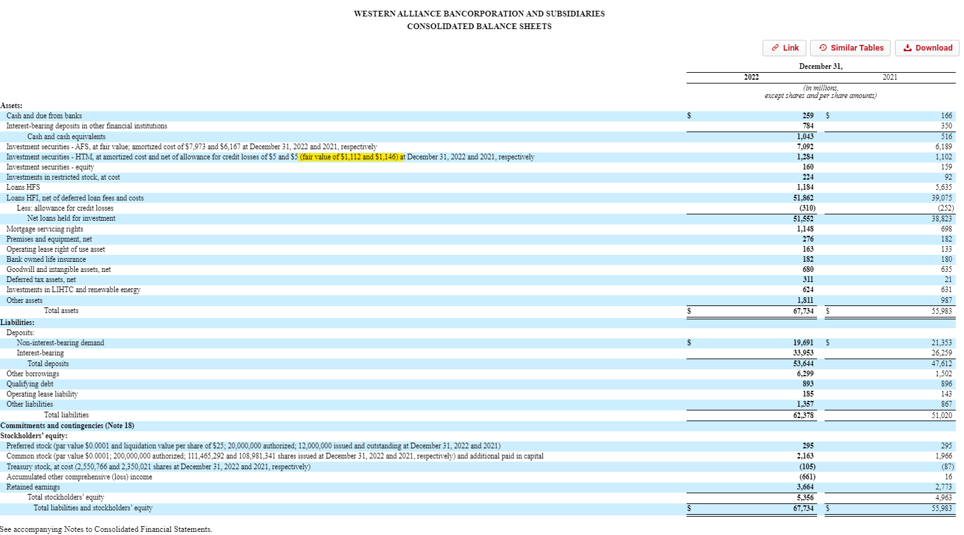The height and width of the screenshot is (535, 964).
Task: Click 2021 Loans HFS value 5,635
Action: 943,187
